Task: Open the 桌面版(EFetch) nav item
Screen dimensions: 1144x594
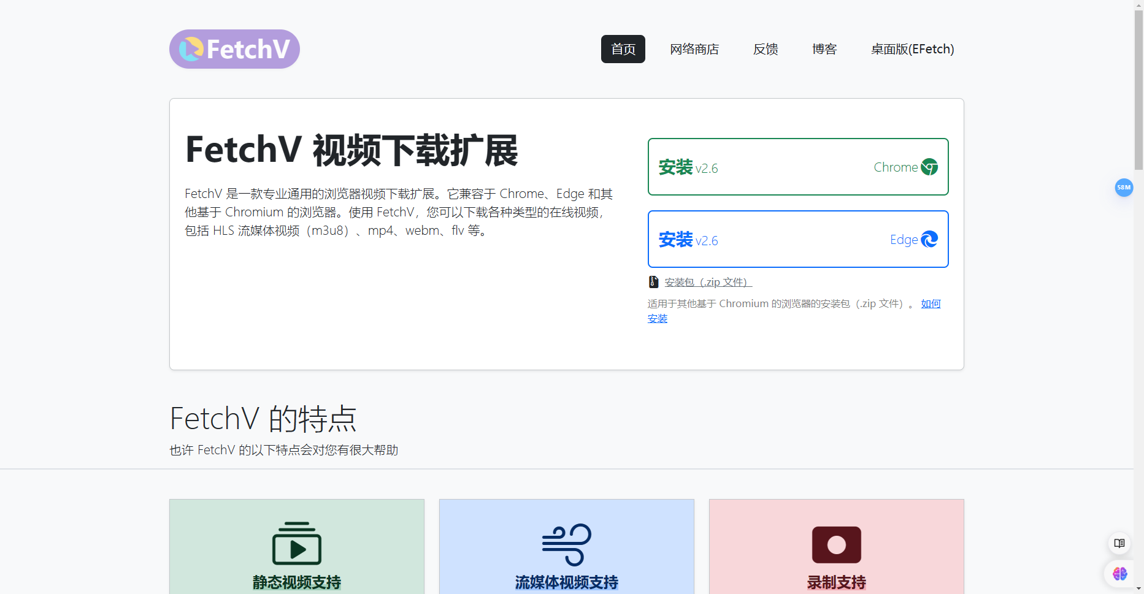Action: click(x=913, y=49)
